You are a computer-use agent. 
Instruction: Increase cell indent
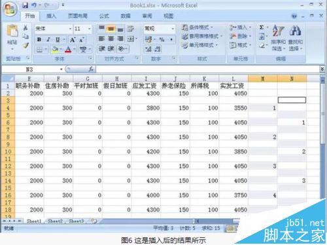tap(111, 49)
